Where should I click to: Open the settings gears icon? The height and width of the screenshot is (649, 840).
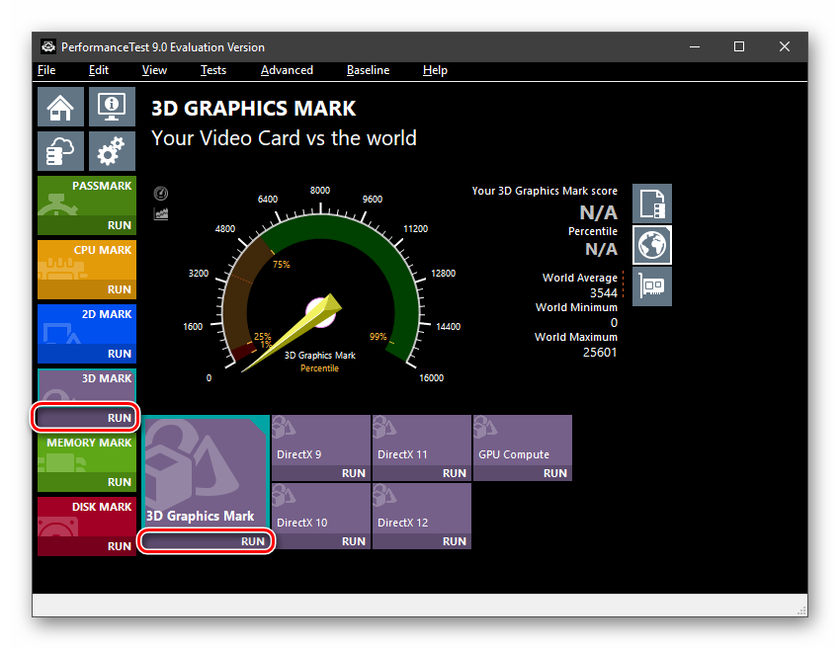[x=112, y=151]
